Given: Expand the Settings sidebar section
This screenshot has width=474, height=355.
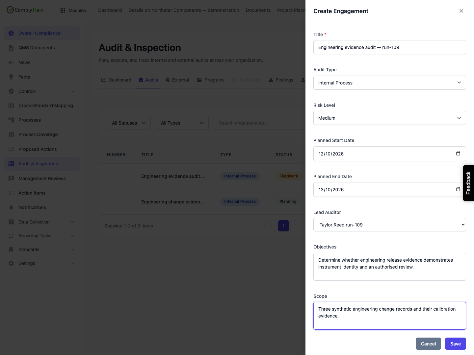Looking at the screenshot, I should pyautogui.click(x=73, y=263).
